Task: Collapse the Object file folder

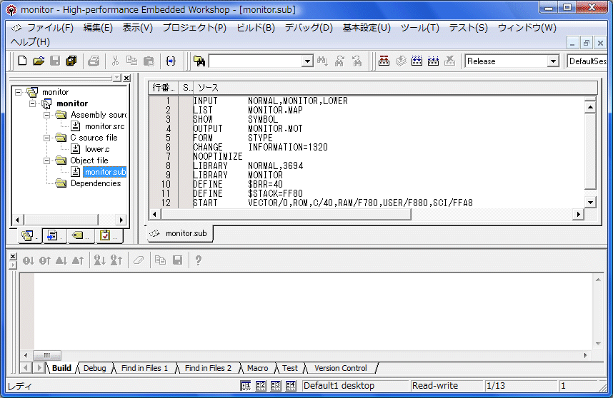Action: [x=47, y=160]
